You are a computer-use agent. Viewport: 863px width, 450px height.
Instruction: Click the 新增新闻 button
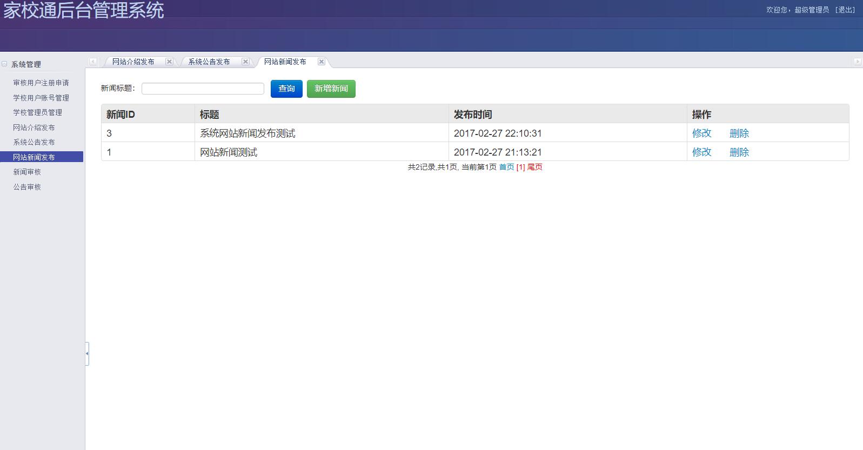331,89
